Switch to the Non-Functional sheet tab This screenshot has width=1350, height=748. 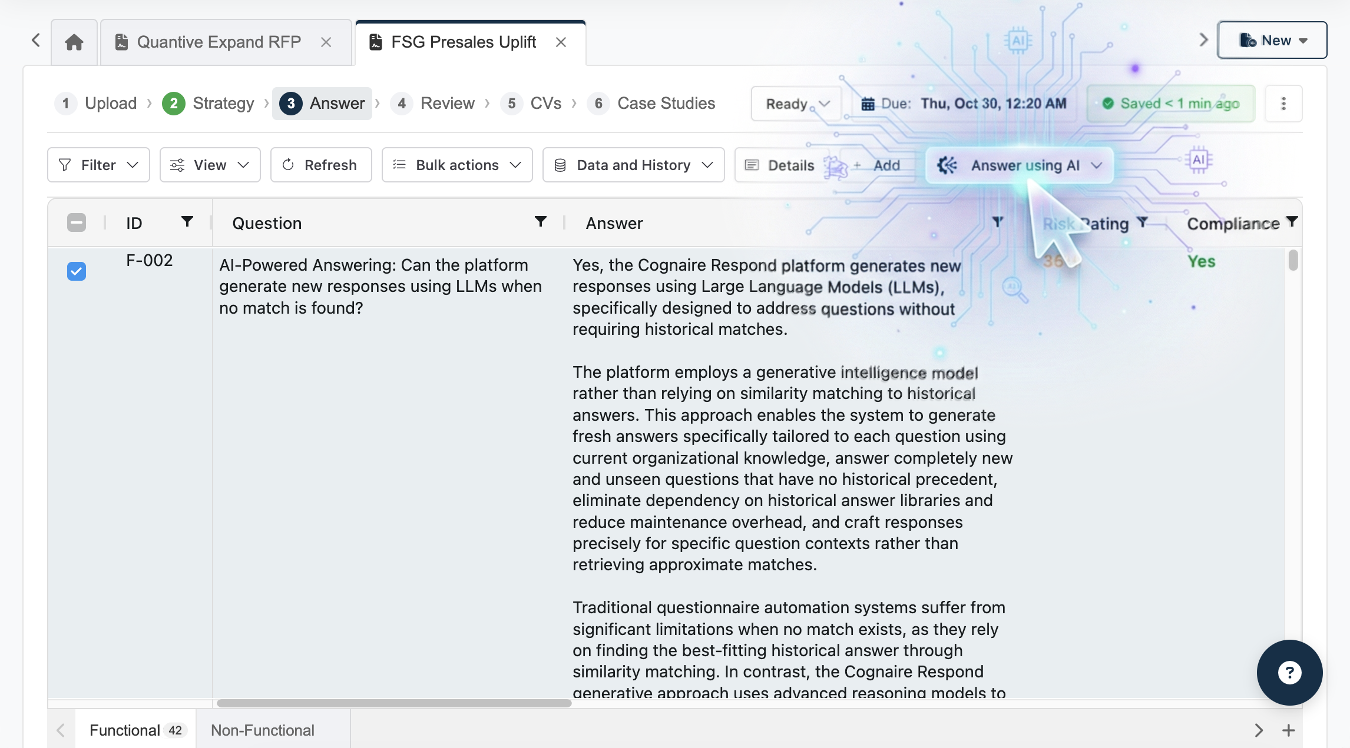pyautogui.click(x=263, y=730)
